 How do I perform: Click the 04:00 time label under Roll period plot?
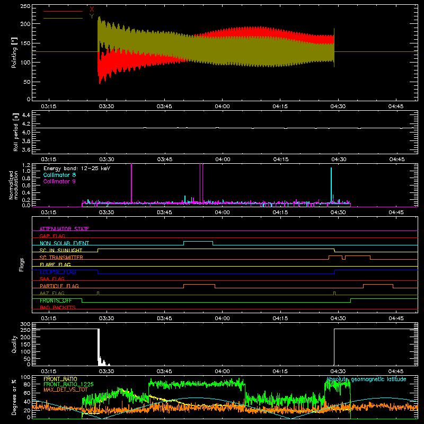point(223,160)
